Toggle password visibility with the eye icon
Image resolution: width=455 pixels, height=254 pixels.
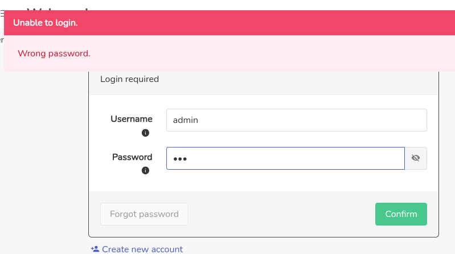coord(416,158)
